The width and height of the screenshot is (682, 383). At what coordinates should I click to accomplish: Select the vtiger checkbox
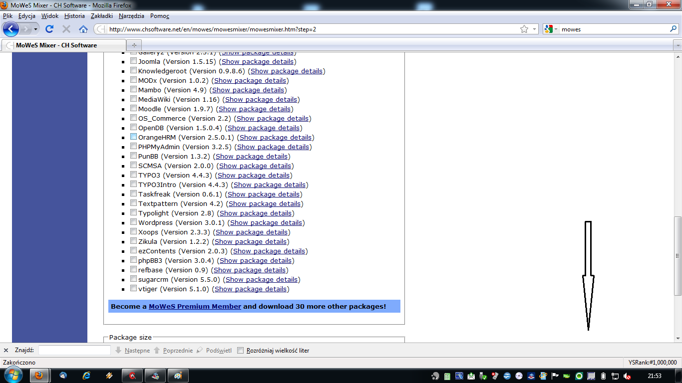(133, 288)
